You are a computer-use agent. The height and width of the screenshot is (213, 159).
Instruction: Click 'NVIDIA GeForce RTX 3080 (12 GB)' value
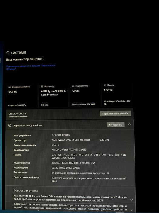point(69,150)
